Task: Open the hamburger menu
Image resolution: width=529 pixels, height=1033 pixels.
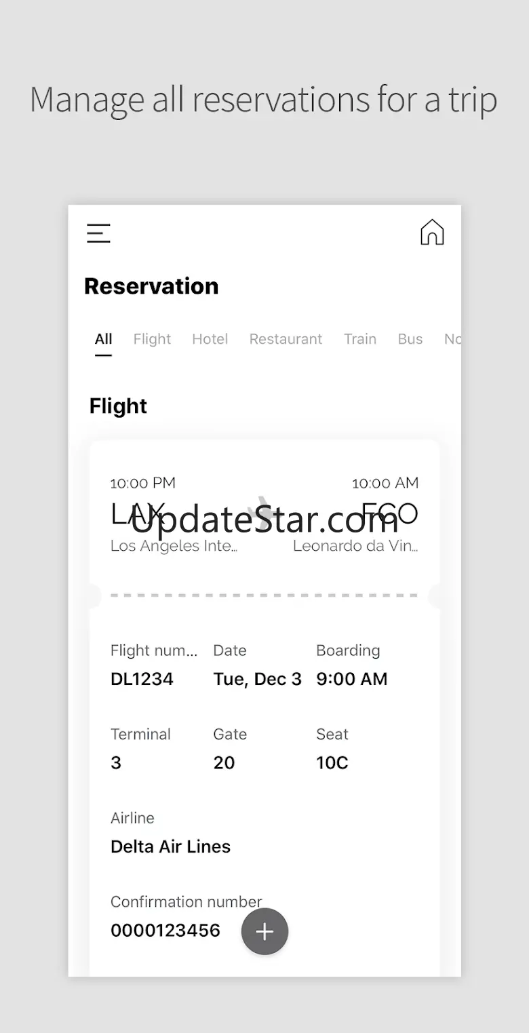Action: pos(98,233)
